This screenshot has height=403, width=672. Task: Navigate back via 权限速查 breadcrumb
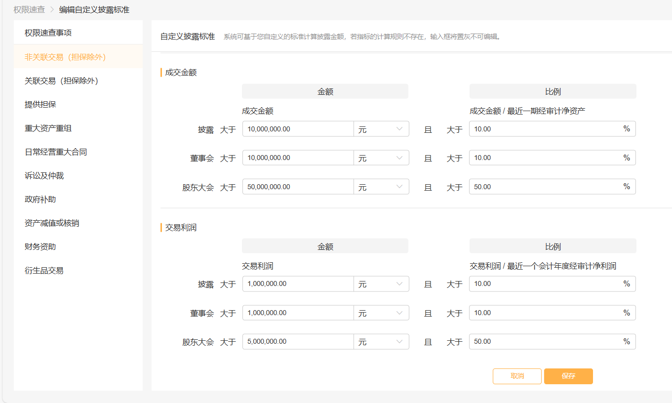tap(29, 9)
